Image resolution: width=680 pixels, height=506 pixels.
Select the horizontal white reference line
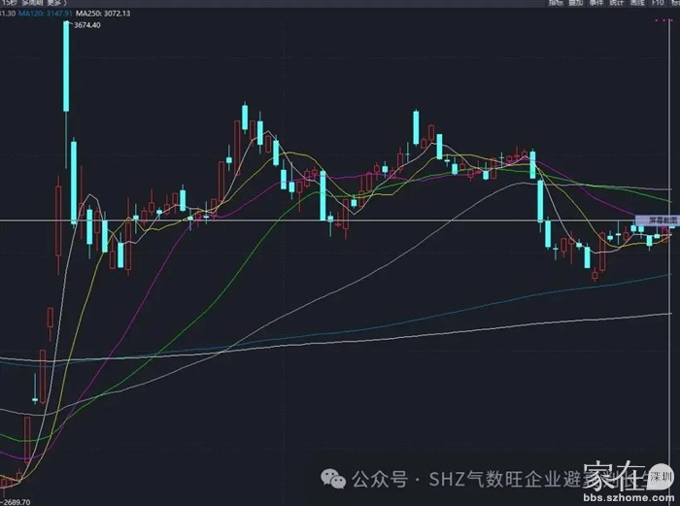coord(291,220)
